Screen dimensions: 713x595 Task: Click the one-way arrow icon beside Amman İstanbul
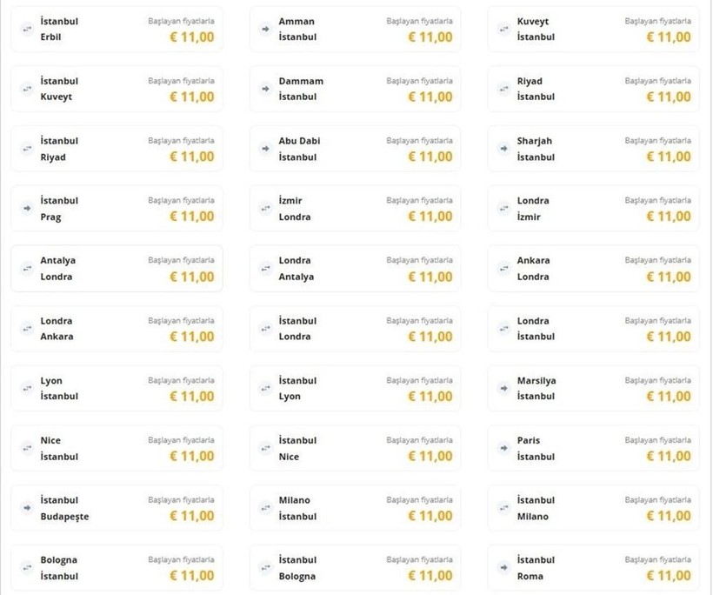(x=265, y=29)
